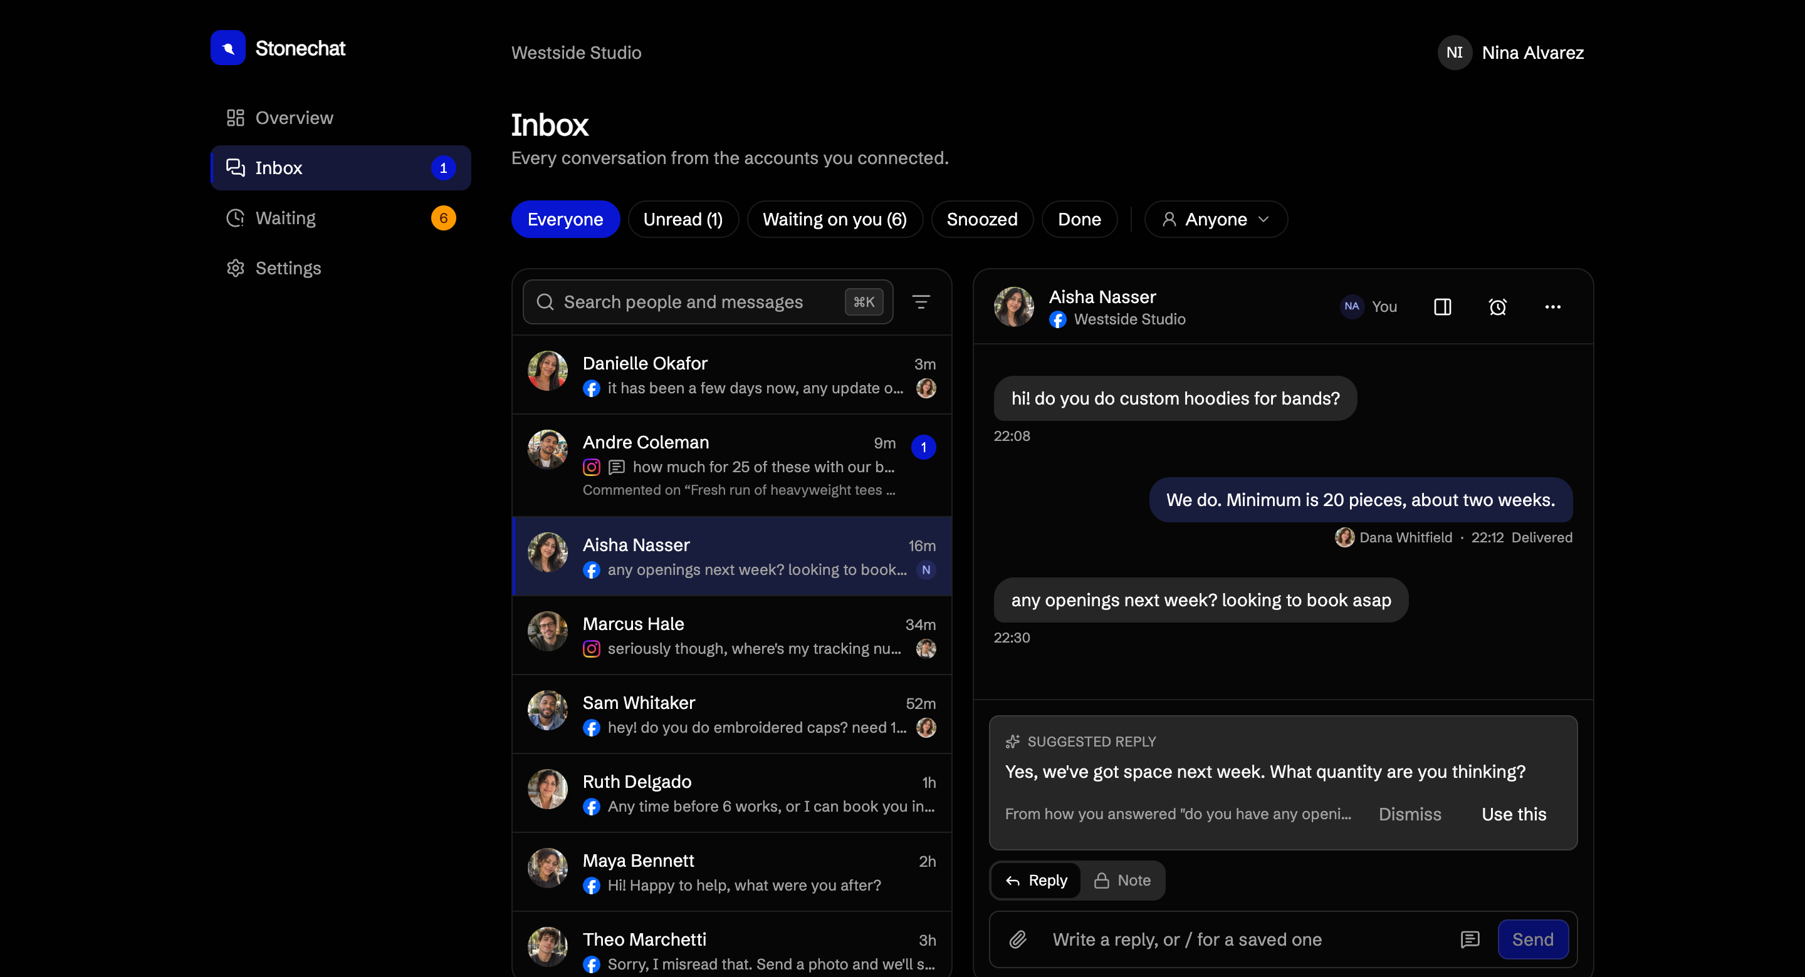Switch composer to Note mode
1805x977 pixels.
(x=1122, y=881)
